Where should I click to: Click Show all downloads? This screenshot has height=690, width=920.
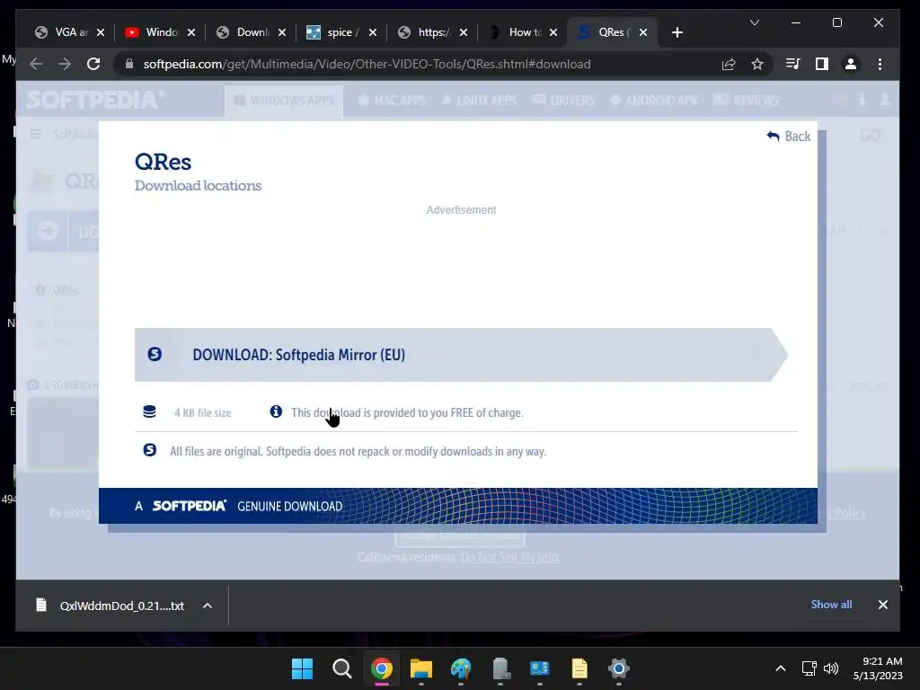coord(831,605)
